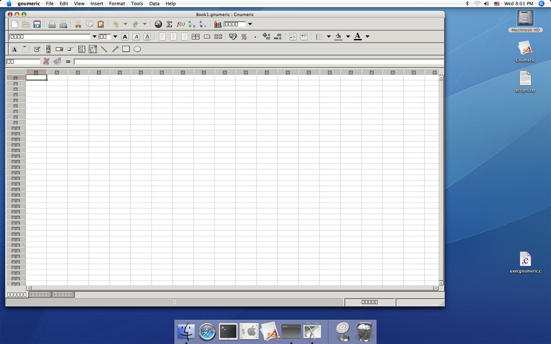Click the Copy icon in toolbar
The height and width of the screenshot is (344, 551).
[90, 24]
